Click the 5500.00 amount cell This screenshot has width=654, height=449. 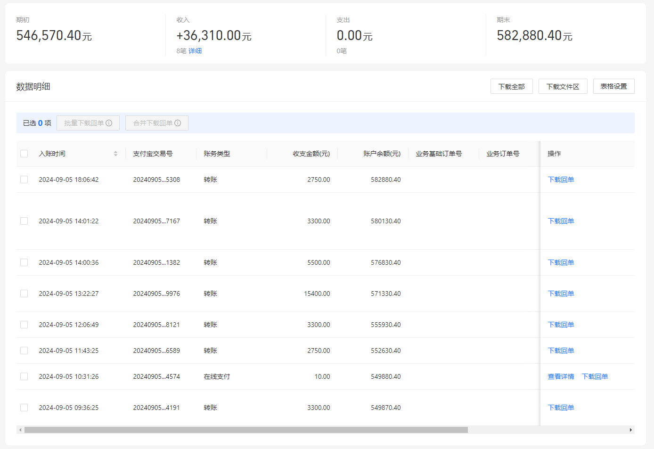pyautogui.click(x=319, y=262)
